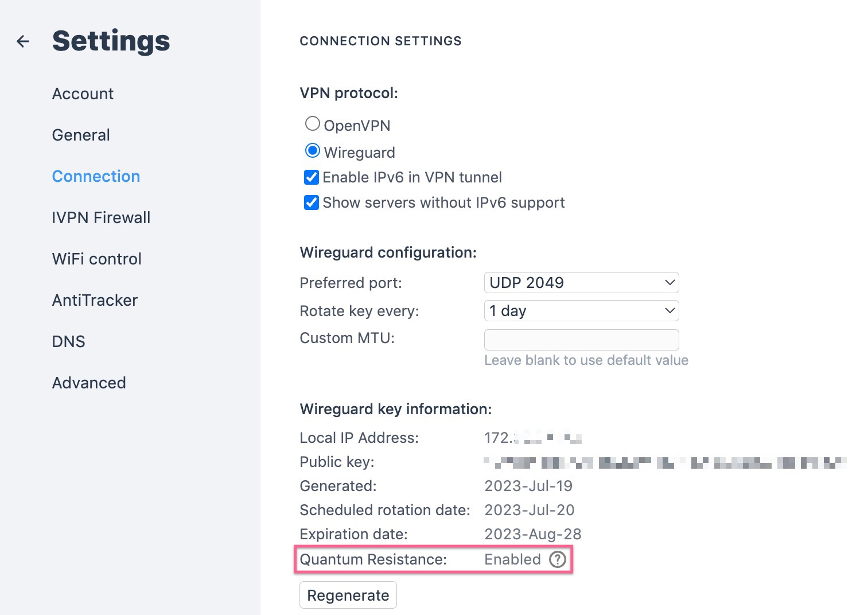Uncheck Show servers without IPv6 support

coord(312,203)
